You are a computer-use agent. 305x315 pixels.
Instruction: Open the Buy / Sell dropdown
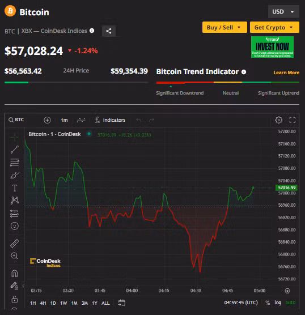[224, 27]
